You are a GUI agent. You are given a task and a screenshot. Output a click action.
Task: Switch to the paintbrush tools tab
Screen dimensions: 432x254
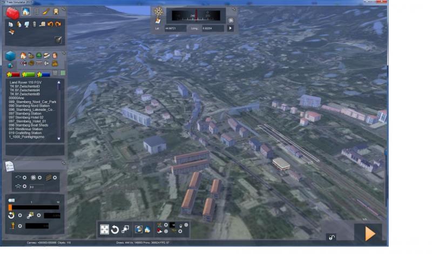point(46,11)
